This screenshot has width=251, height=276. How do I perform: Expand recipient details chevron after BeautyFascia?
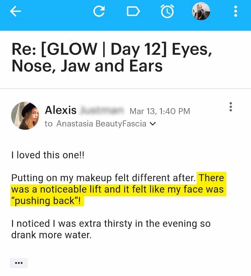point(152,124)
